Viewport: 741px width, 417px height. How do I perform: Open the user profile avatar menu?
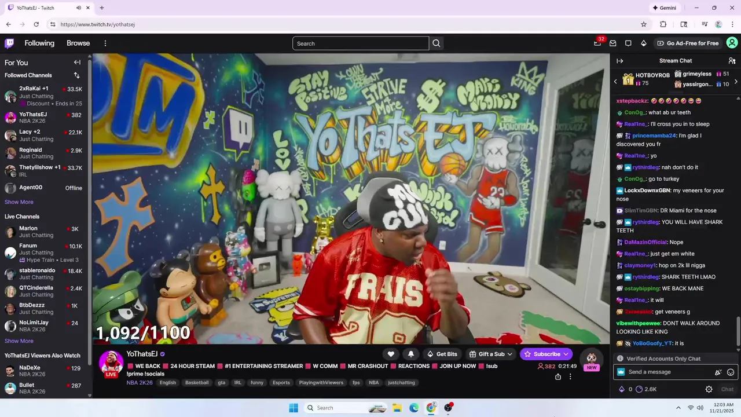(732, 43)
